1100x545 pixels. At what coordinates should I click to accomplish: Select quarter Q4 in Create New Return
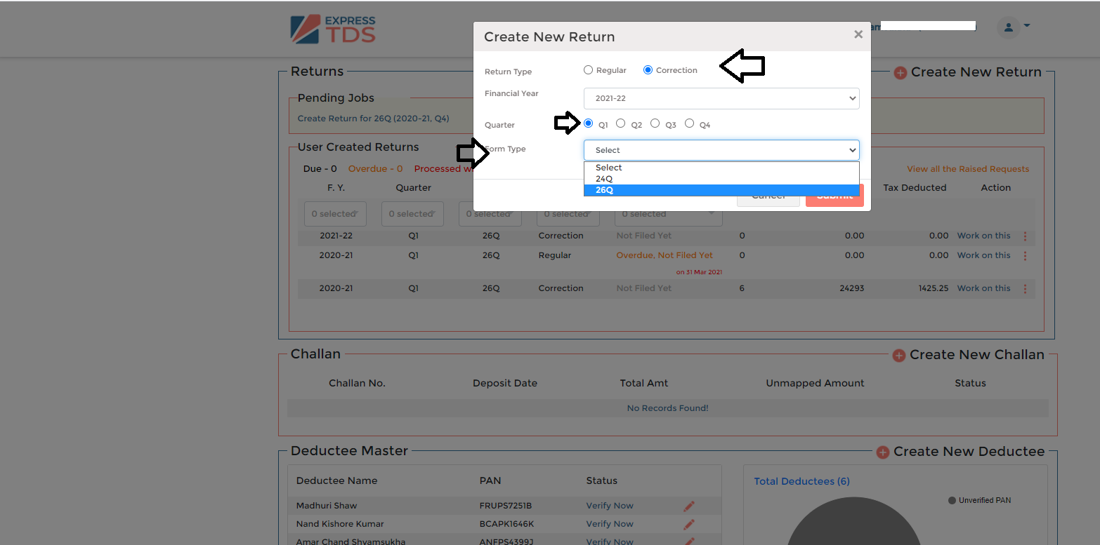689,123
